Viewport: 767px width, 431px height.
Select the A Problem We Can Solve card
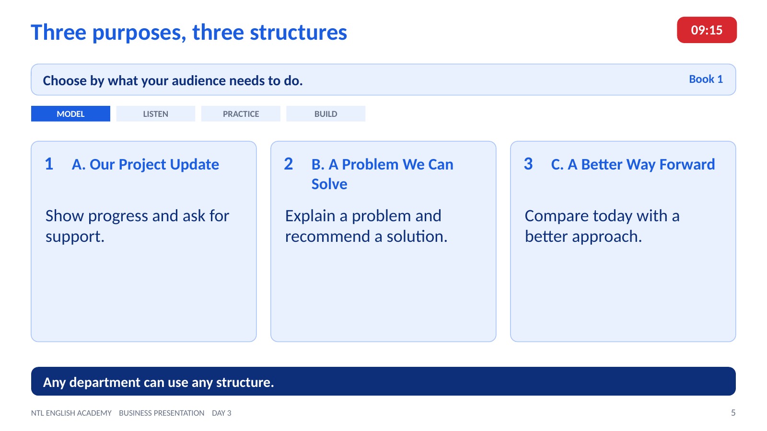(383, 241)
